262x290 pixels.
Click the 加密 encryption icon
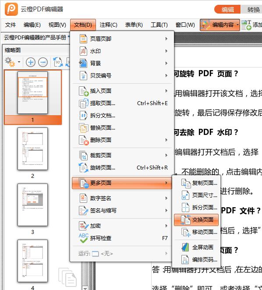coord(84,226)
